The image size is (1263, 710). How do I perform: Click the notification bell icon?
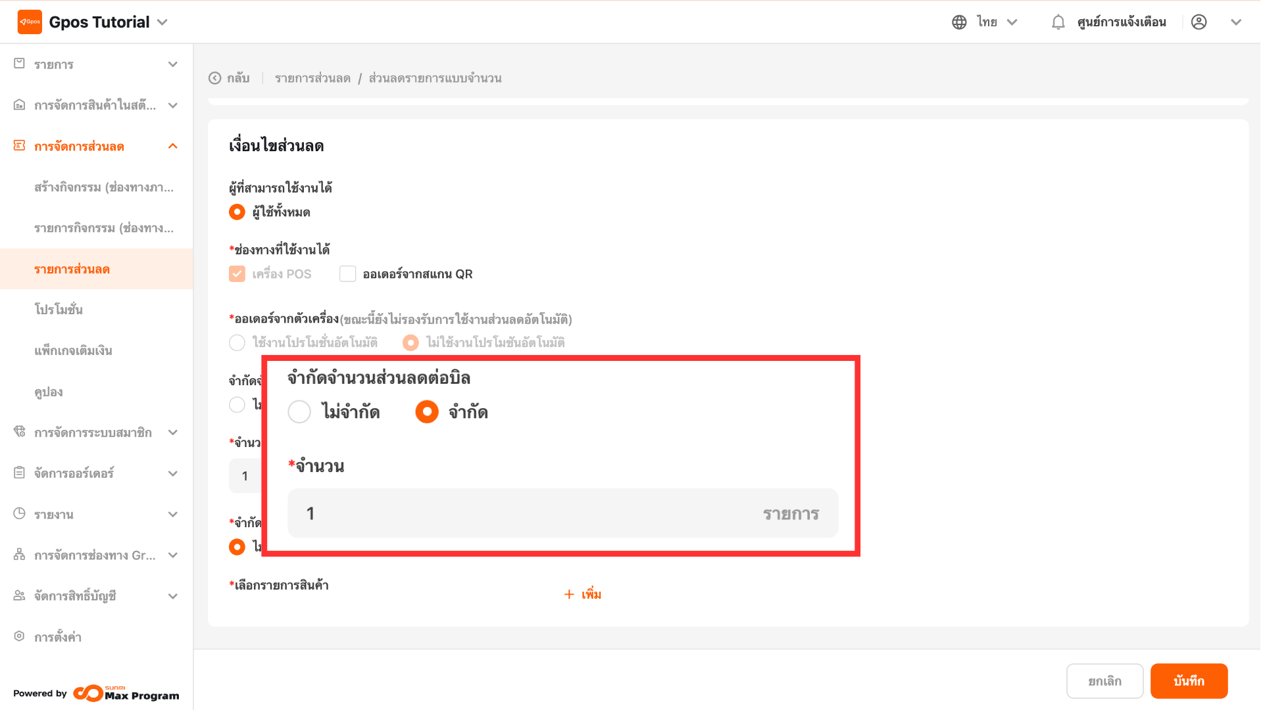(1058, 22)
